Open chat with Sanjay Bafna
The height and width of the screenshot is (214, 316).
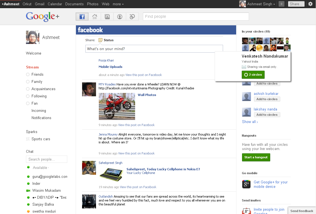pyautogui.click(x=43, y=204)
